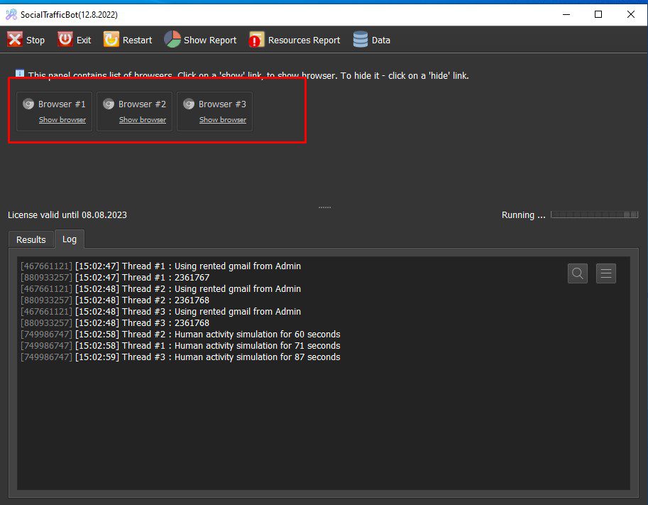Click log line 'simulation for 87 seconds'
Image resolution: width=648 pixels, height=505 pixels.
(180, 357)
